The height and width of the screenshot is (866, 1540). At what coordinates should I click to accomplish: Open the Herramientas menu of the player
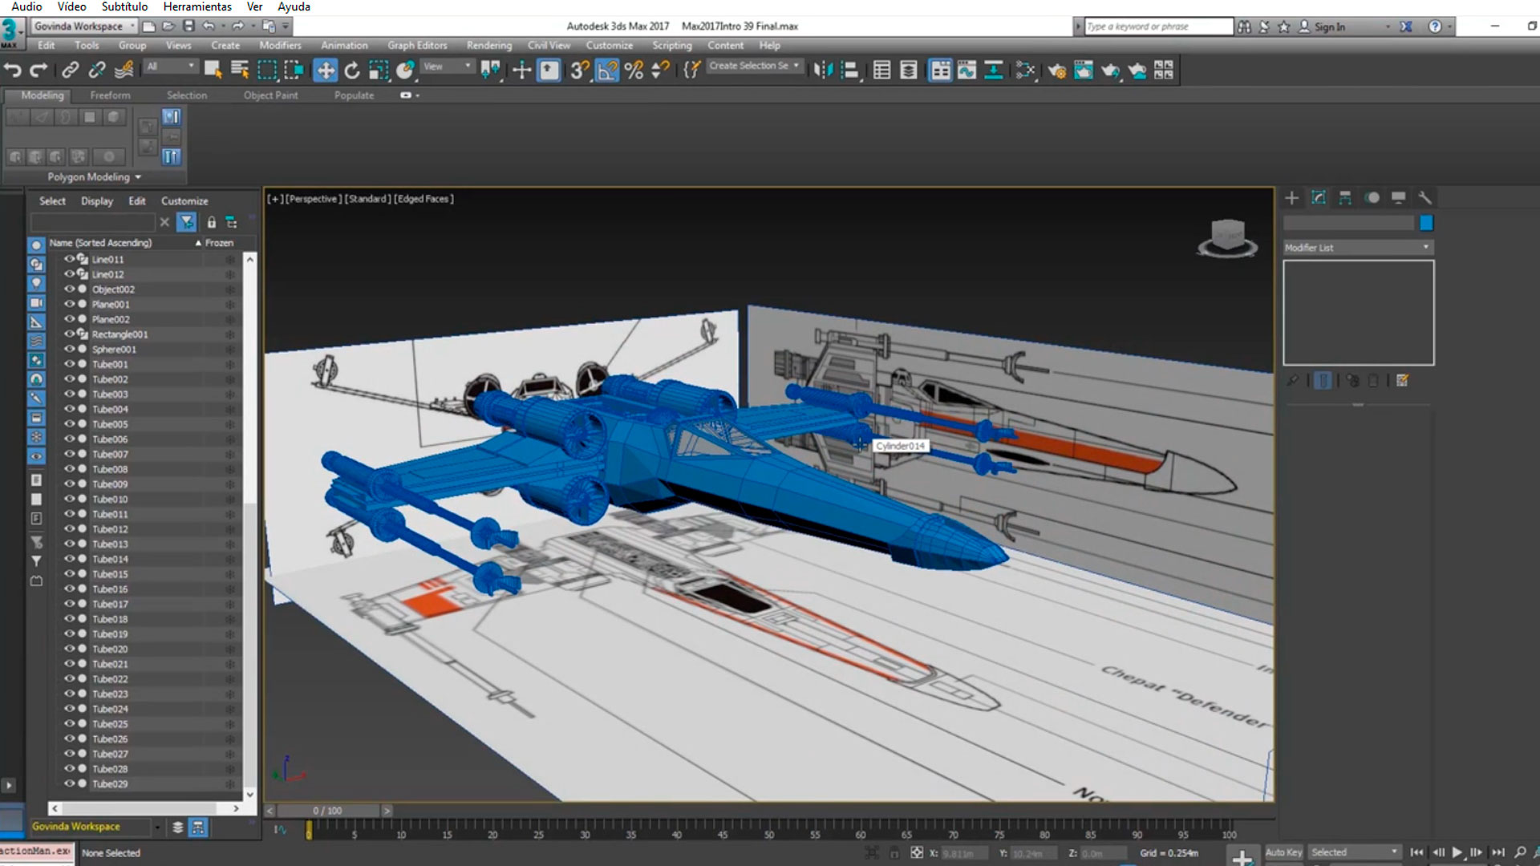[x=197, y=6]
